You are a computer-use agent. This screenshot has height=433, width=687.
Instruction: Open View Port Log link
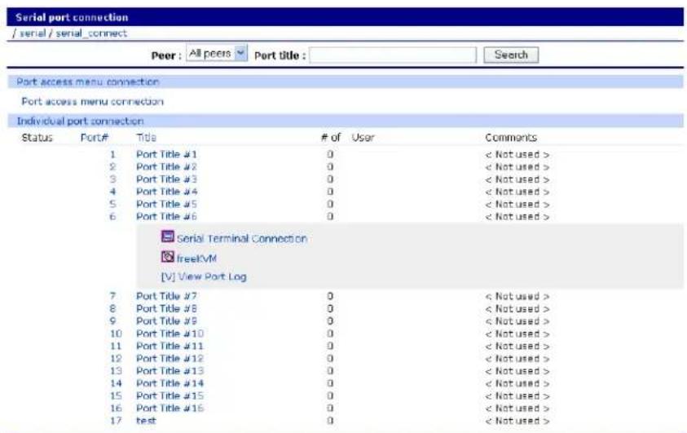pyautogui.click(x=204, y=276)
